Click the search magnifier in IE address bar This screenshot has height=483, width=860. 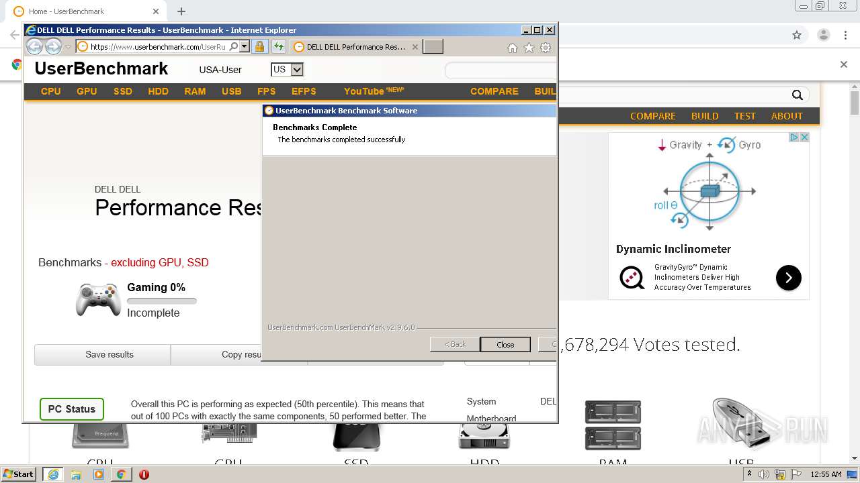coord(233,47)
